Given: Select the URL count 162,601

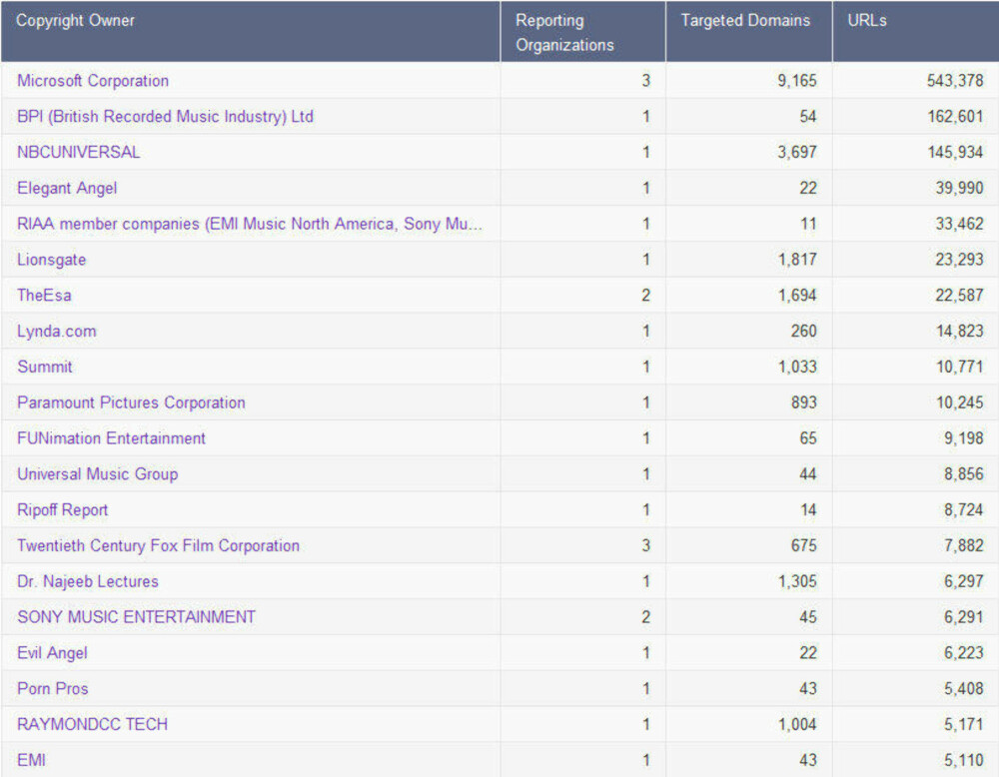Looking at the screenshot, I should (955, 117).
